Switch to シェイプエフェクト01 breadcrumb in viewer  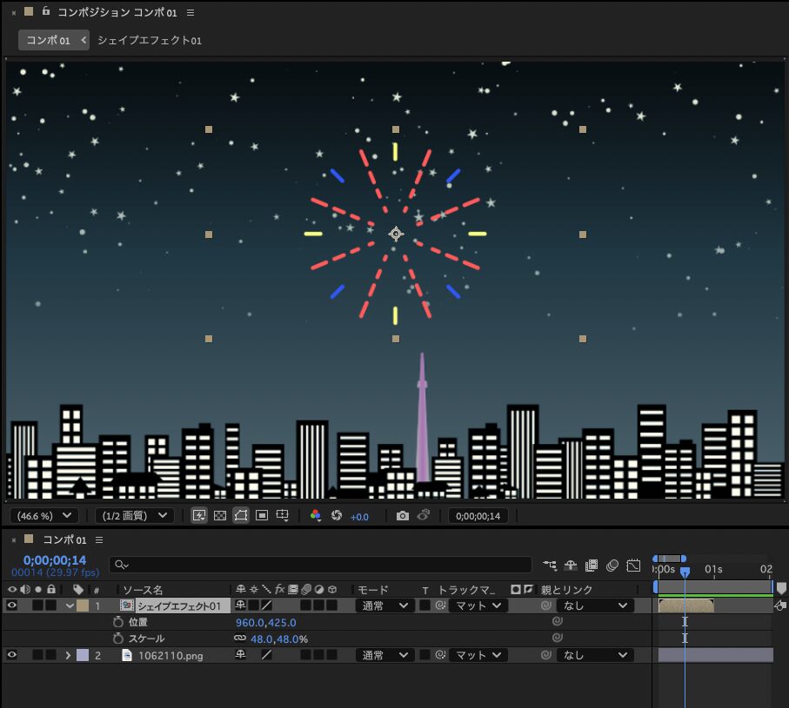coord(150,40)
